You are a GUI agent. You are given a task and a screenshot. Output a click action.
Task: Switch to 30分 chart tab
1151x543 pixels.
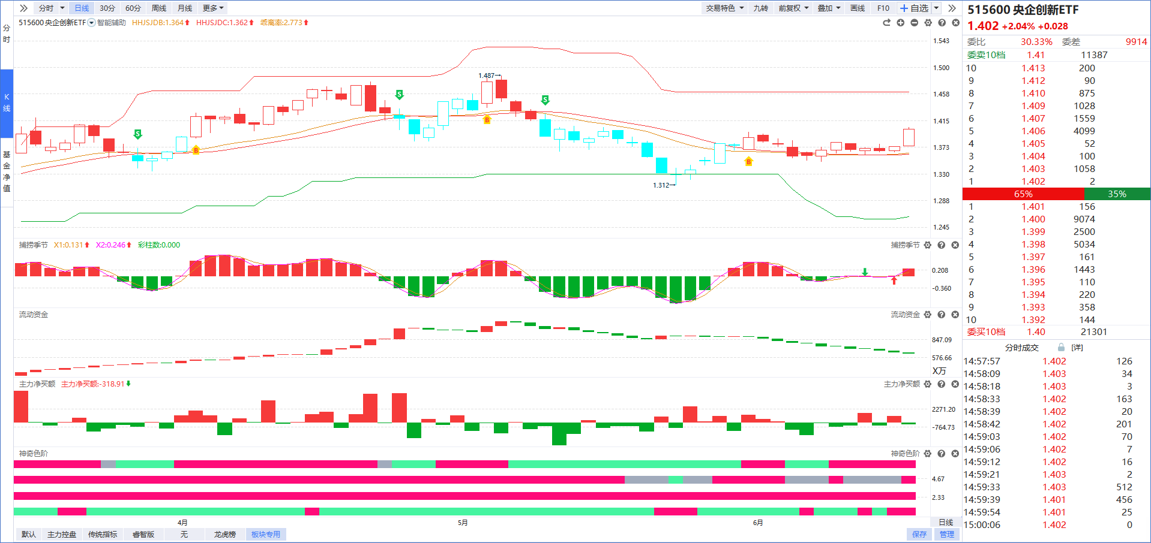107,8
